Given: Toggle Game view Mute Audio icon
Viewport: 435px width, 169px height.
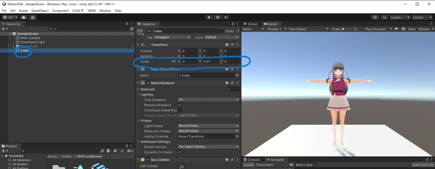Looking at the screenshot, I should [397, 29].
